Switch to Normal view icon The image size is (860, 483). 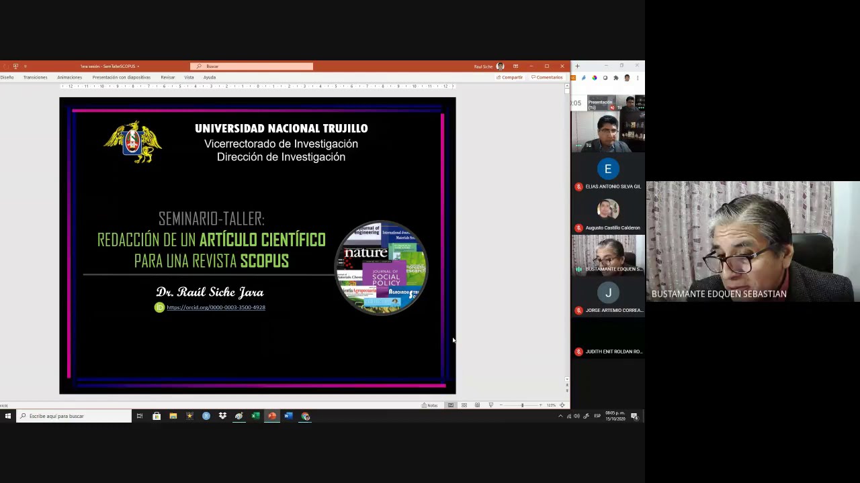(x=451, y=405)
